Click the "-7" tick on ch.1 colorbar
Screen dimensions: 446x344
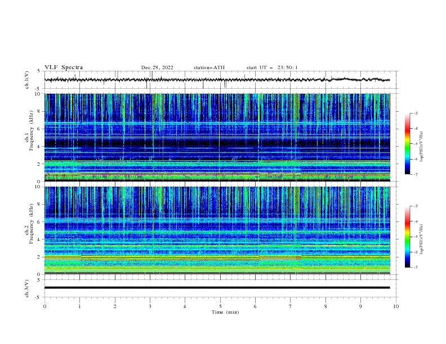point(415,174)
